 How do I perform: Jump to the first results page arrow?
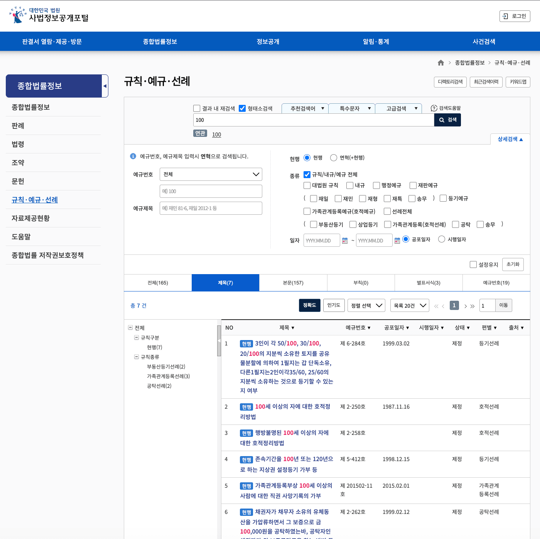(436, 306)
